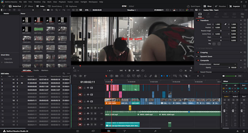Open the Fairlight page music-note icon
Image resolution: width=248 pixels, height=133 pixels.
(155, 131)
